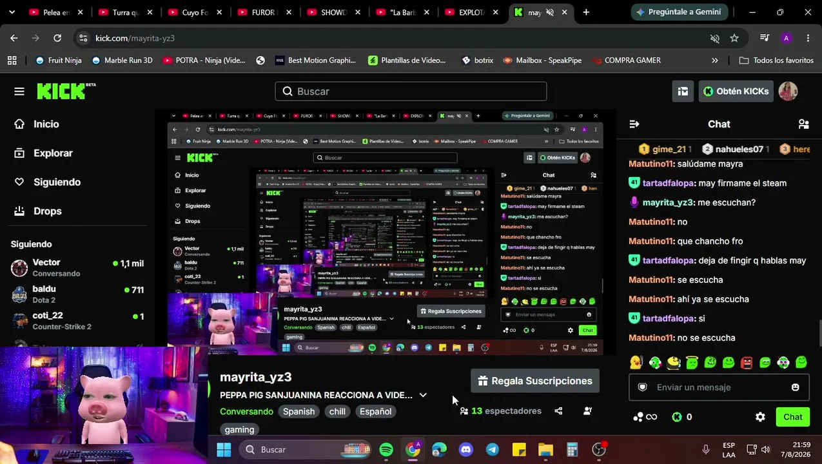Screen dimensions: 822x464
Task: Open the Vector channel in the following list
Action: (77, 267)
